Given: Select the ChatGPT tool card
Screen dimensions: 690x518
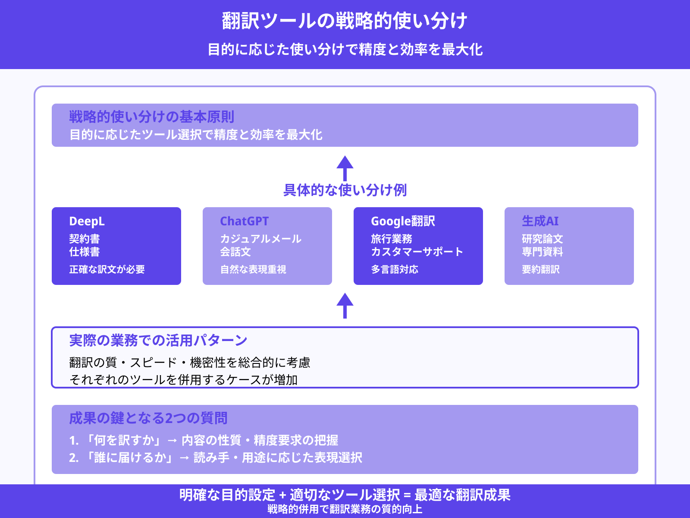Looking at the screenshot, I should 267,246.
